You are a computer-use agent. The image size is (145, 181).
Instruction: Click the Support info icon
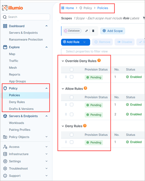point(5,176)
